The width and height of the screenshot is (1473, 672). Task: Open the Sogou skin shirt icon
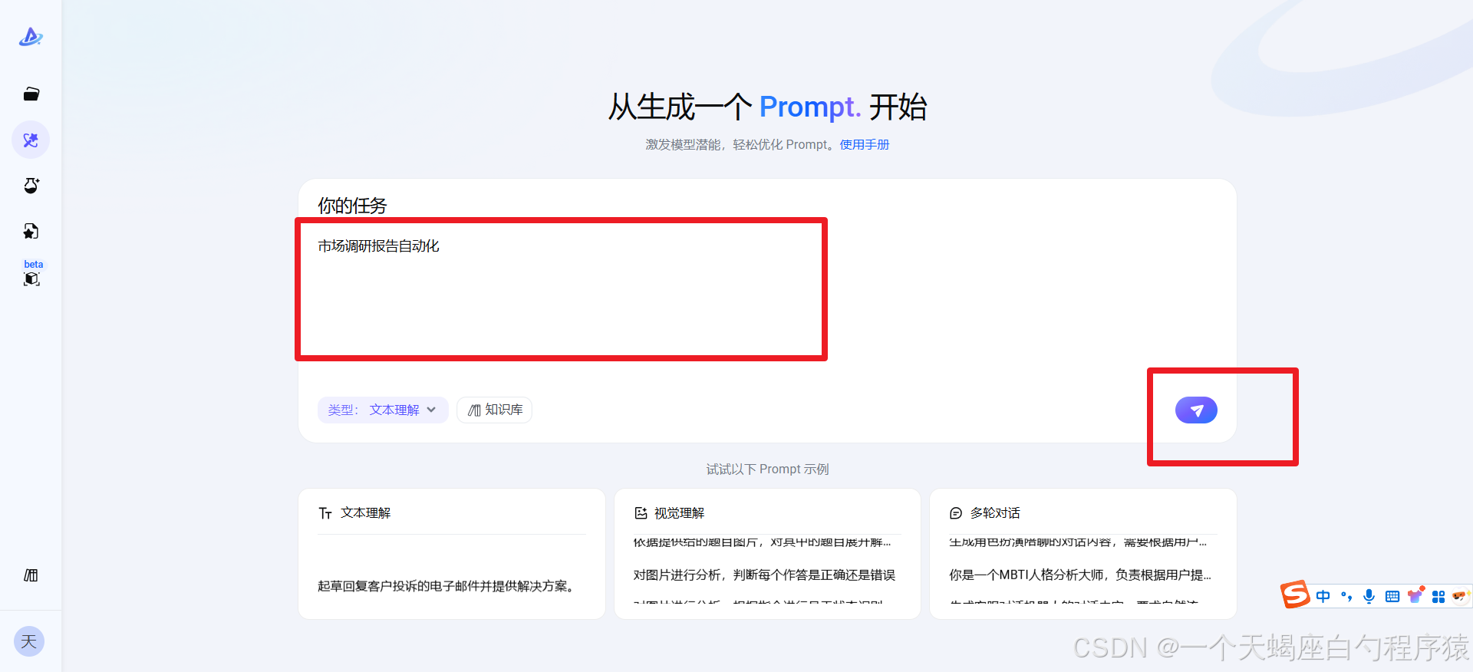[1415, 595]
